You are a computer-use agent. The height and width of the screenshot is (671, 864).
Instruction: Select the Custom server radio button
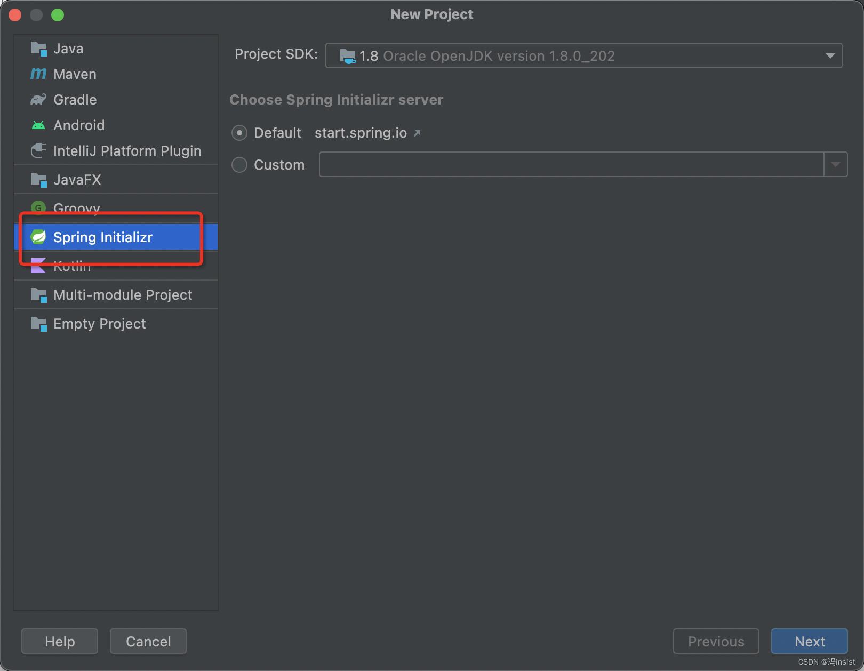[x=239, y=165]
